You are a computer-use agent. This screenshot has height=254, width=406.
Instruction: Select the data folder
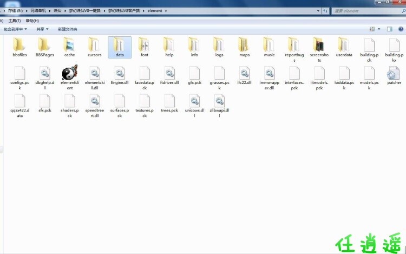pos(120,45)
